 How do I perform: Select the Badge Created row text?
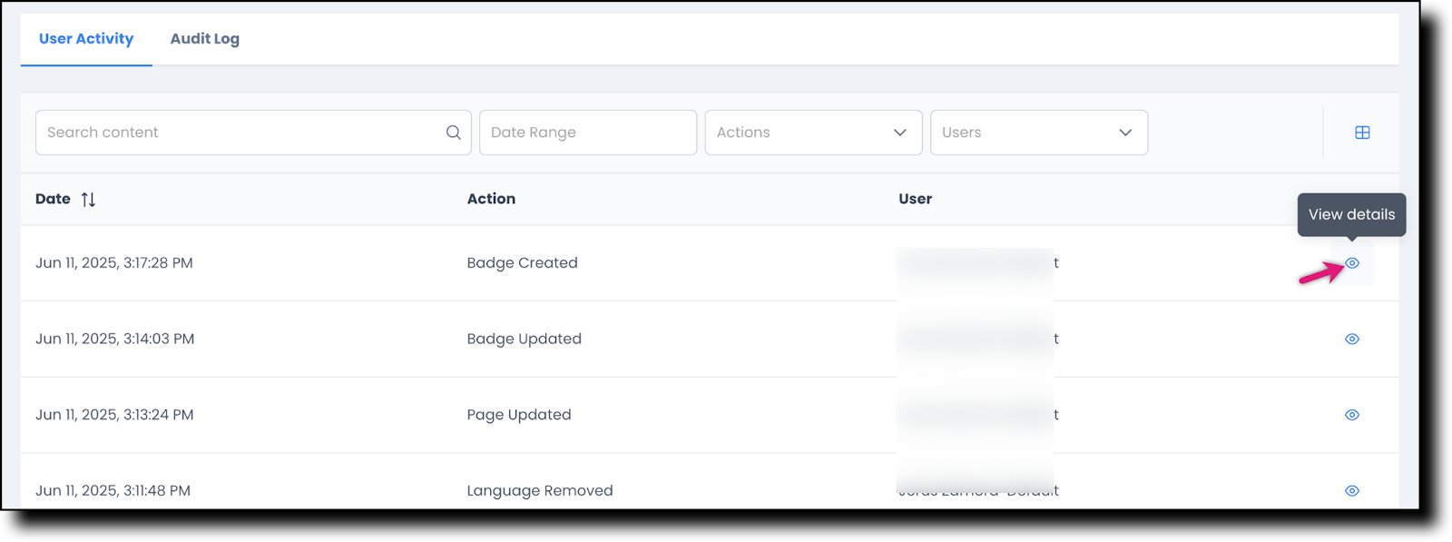pyautogui.click(x=522, y=263)
